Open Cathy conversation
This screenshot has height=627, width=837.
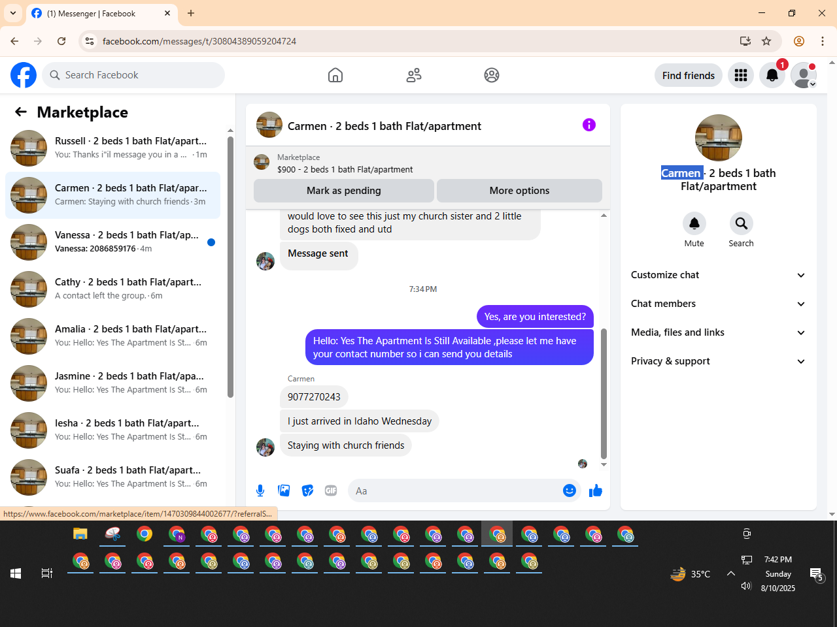click(x=112, y=289)
